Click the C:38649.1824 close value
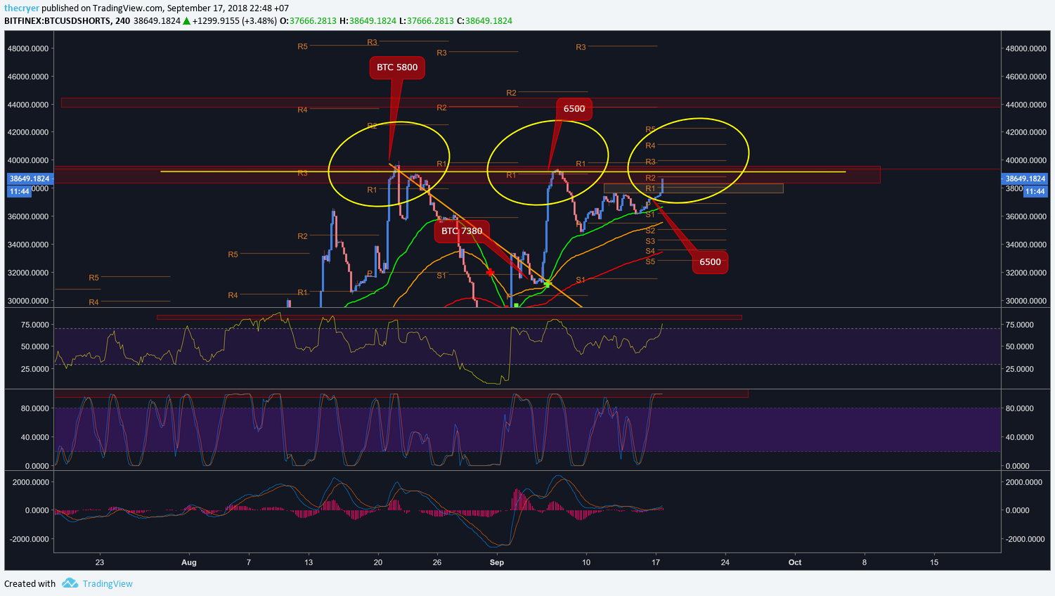Screen dimensions: 1055x596 (x=485, y=21)
